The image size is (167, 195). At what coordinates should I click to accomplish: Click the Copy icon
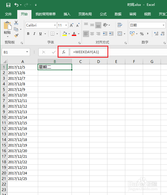tap(16, 29)
